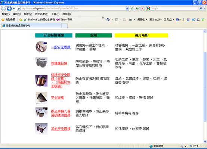207x149 pixels.
Task: Open the 乘坐車輛人員用眼睛防護具 link
Action: [x=61, y=113]
